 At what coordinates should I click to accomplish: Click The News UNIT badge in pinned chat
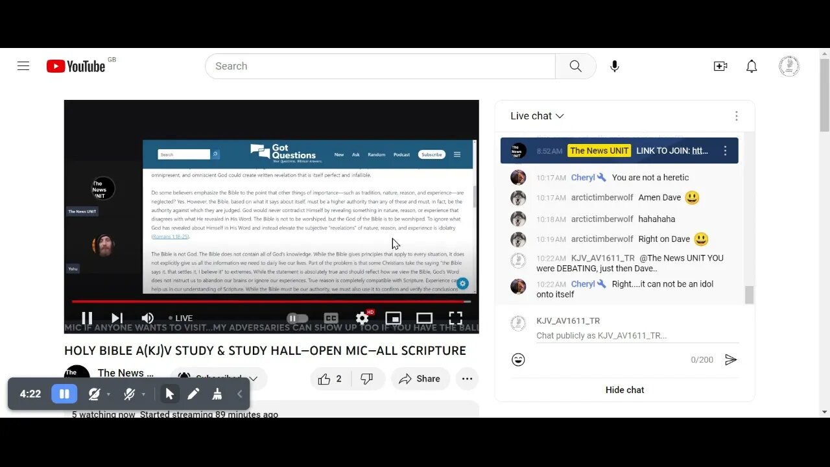[x=599, y=150]
